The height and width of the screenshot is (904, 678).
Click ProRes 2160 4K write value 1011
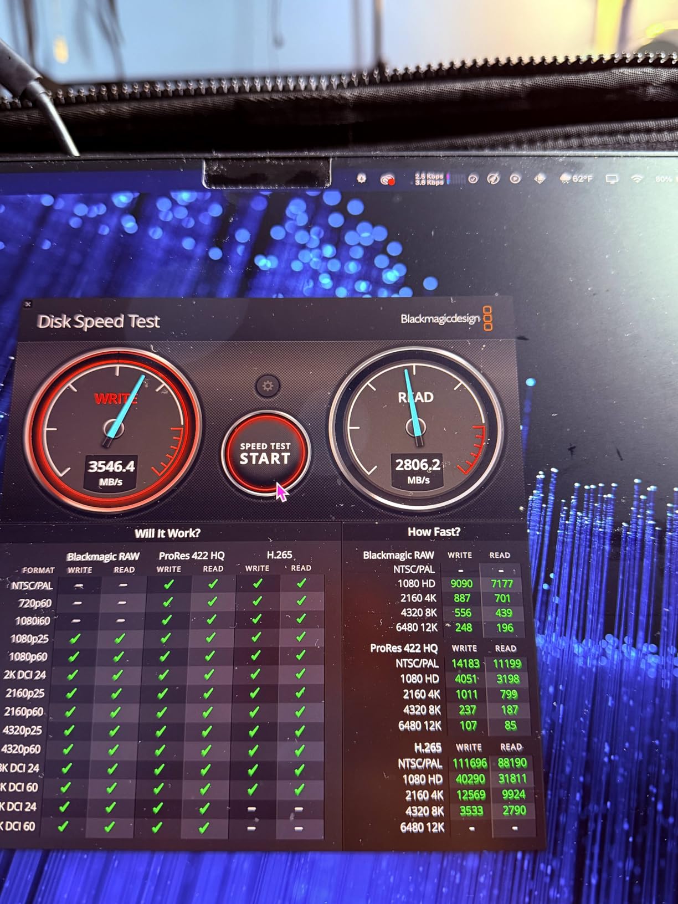[466, 695]
